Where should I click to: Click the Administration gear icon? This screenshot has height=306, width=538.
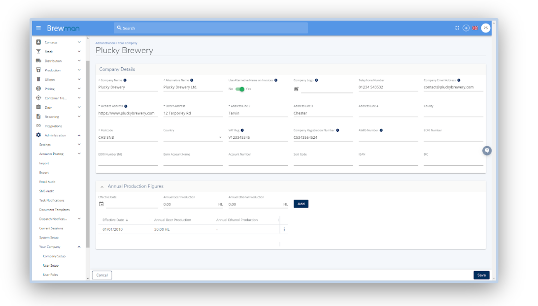38,135
